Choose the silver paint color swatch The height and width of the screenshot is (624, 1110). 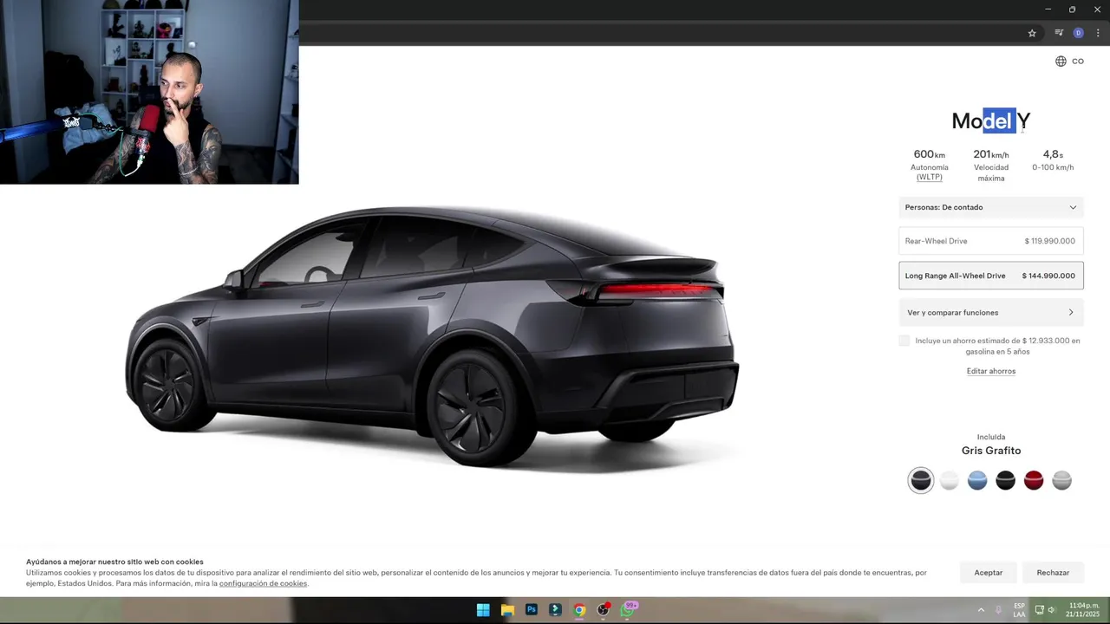click(x=1061, y=480)
